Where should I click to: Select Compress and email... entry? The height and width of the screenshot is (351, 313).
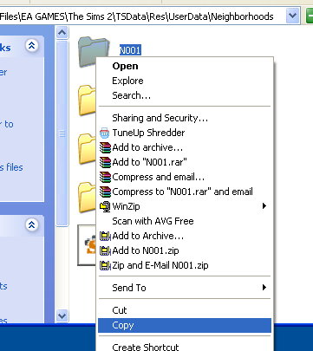pyautogui.click(x=185, y=177)
